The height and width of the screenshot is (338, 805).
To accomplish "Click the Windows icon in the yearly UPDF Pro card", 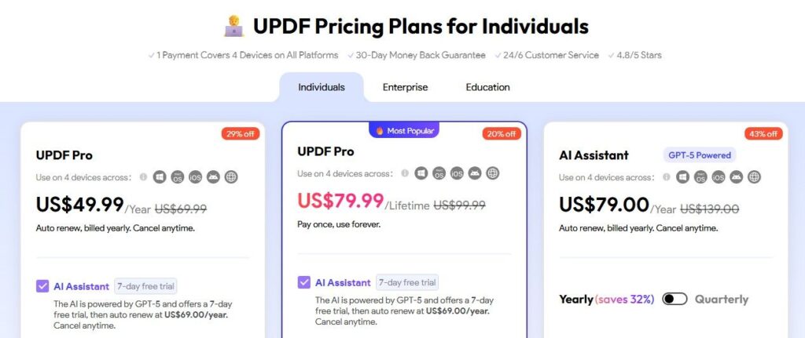I will coord(160,177).
